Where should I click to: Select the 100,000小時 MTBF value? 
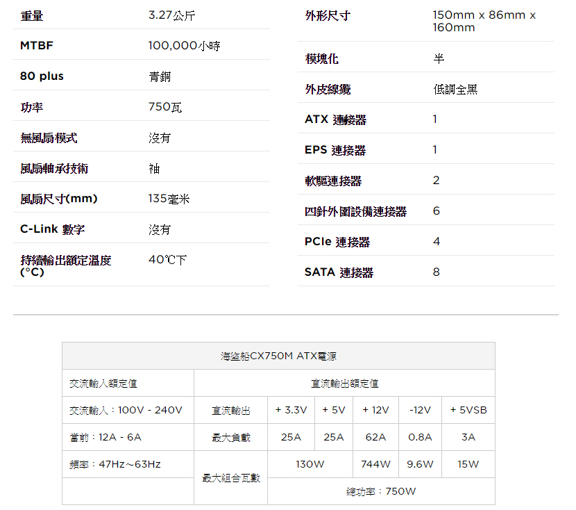click(185, 46)
